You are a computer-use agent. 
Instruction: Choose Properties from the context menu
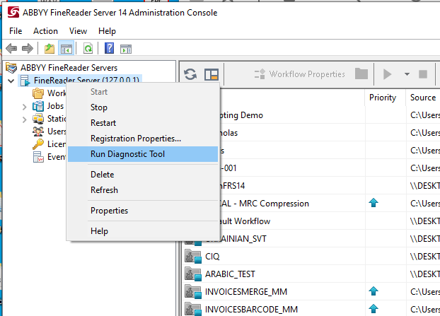[x=143, y=211]
